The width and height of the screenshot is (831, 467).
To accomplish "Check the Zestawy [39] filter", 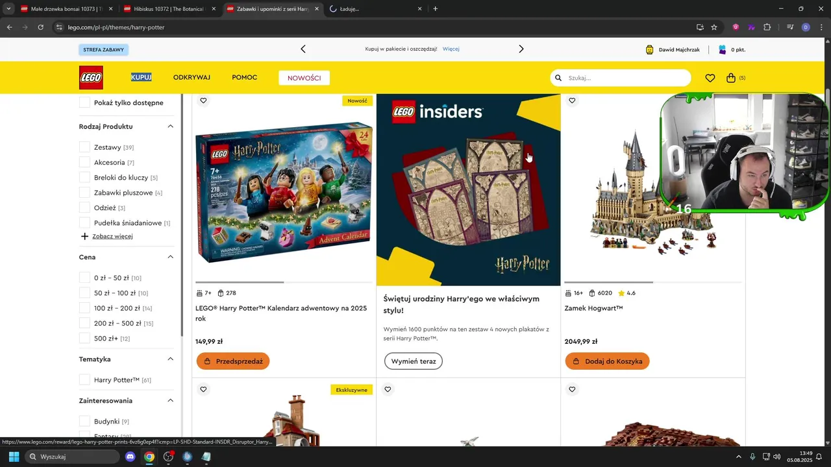I will [84, 147].
